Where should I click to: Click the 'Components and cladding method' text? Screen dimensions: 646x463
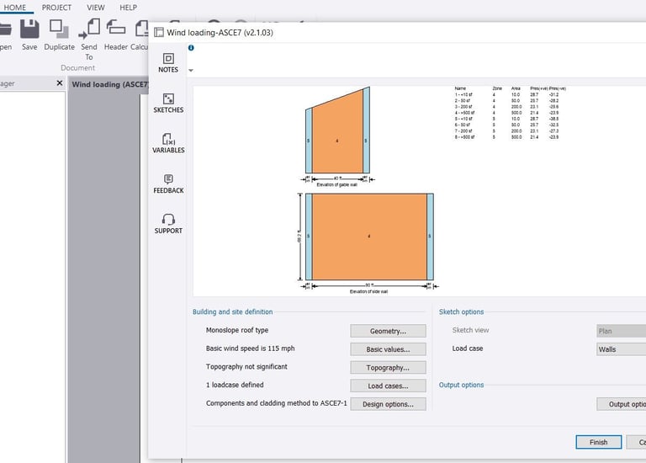click(x=276, y=403)
